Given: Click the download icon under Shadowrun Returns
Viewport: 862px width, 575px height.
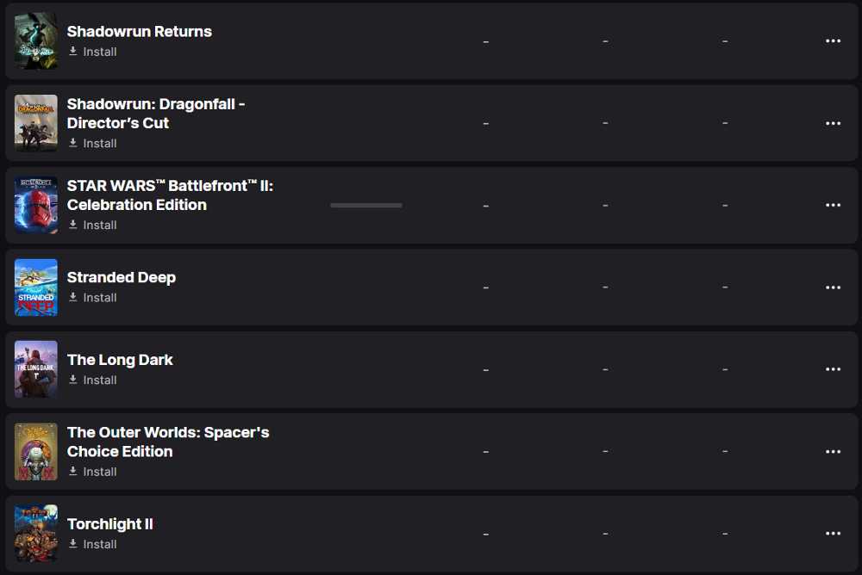Looking at the screenshot, I should pyautogui.click(x=72, y=51).
